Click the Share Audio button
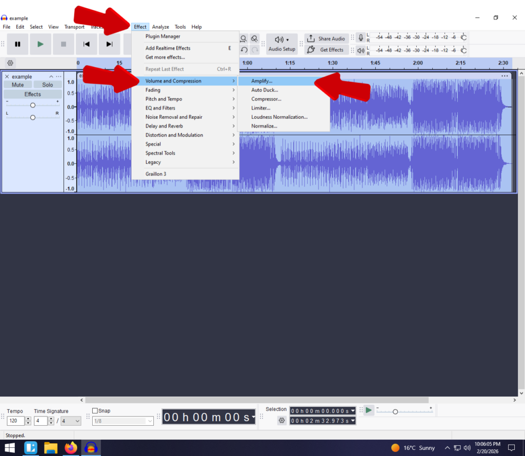The height and width of the screenshot is (456, 525). click(x=326, y=38)
